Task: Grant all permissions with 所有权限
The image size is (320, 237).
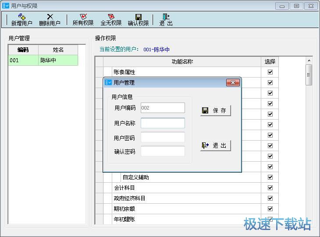Action: [x=83, y=20]
